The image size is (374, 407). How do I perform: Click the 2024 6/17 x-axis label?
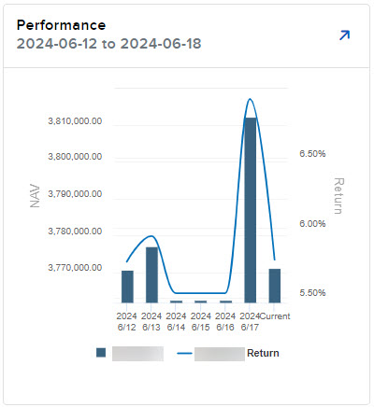250,321
